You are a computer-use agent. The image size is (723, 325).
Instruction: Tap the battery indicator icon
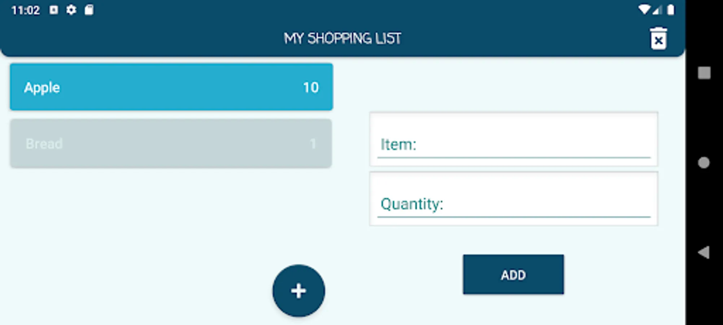(x=671, y=10)
